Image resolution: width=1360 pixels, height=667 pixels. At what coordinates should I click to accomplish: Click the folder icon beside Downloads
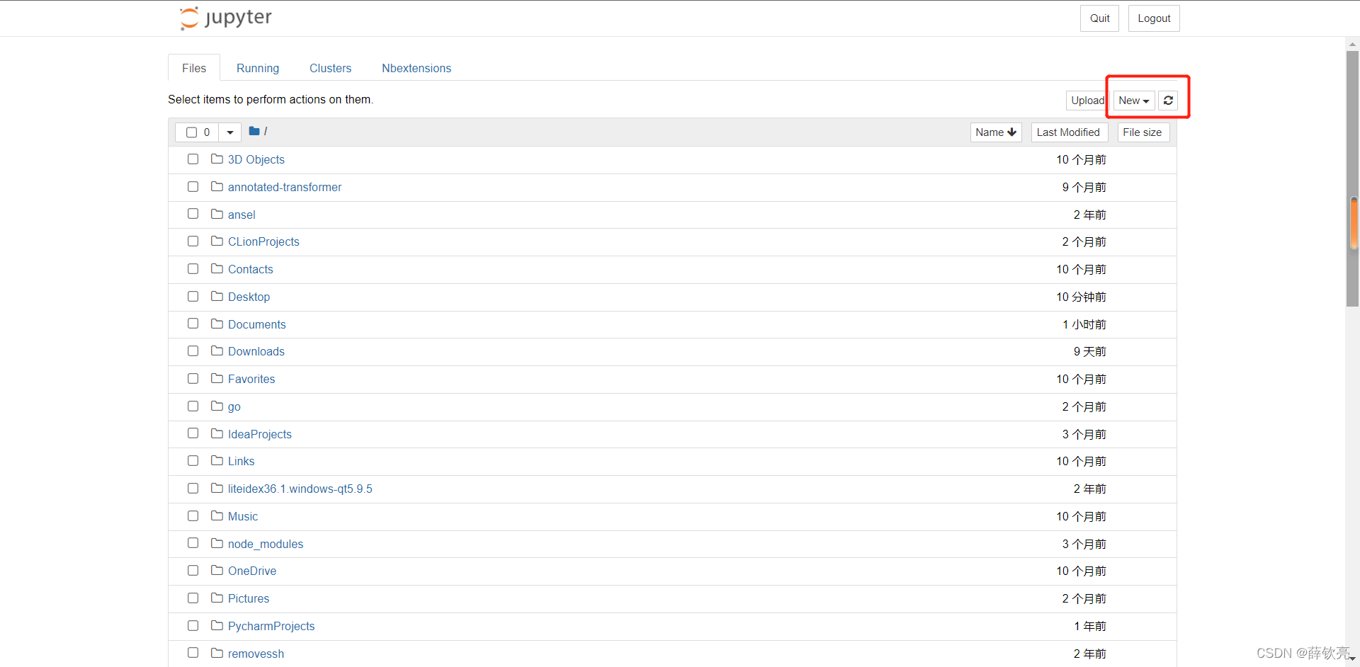point(217,351)
